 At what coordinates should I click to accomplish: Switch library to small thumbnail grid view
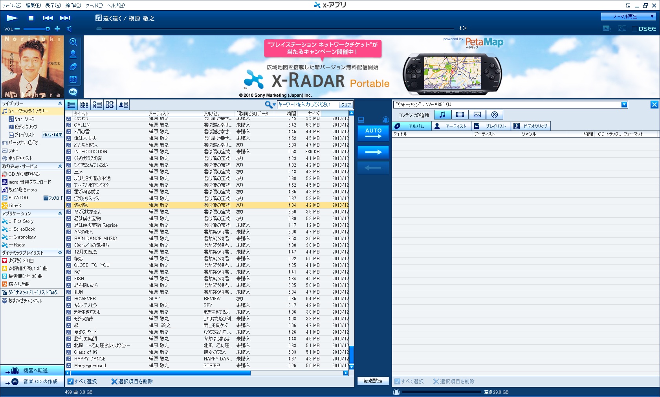click(x=84, y=105)
